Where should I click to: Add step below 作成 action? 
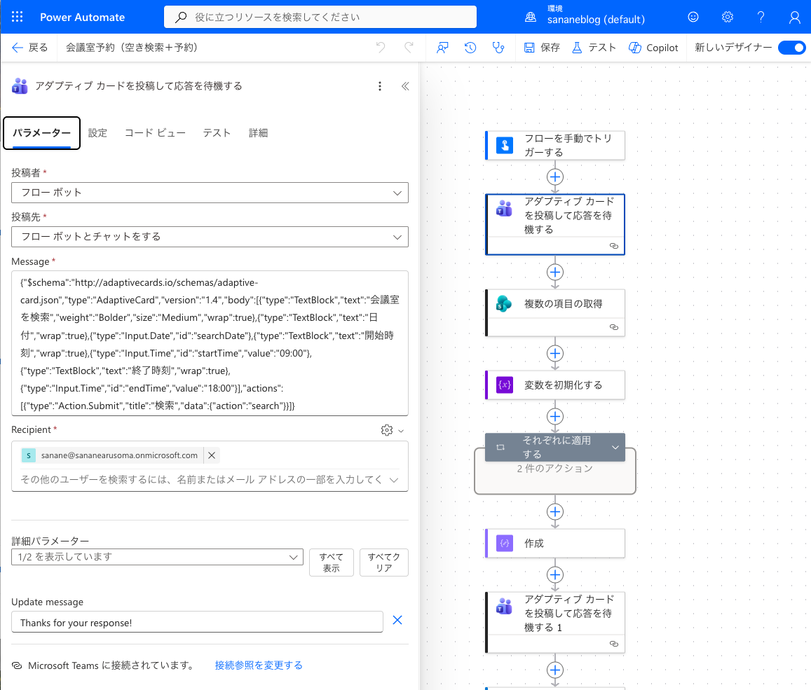(x=555, y=574)
